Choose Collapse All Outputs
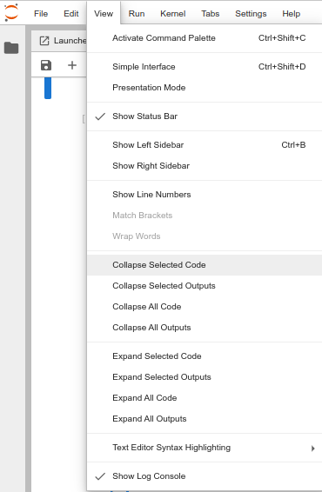This screenshot has width=322, height=492. (205, 328)
